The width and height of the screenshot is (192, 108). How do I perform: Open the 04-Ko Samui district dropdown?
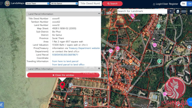point(64,4)
